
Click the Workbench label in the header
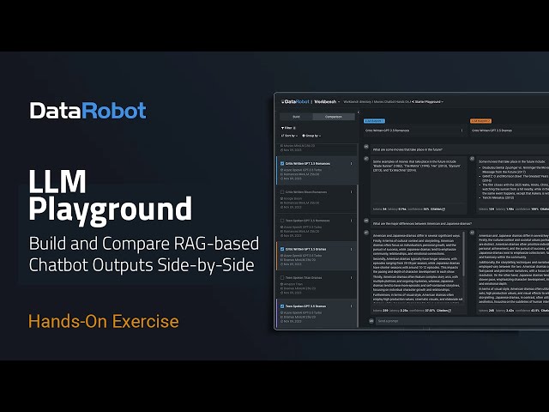tap(331, 101)
